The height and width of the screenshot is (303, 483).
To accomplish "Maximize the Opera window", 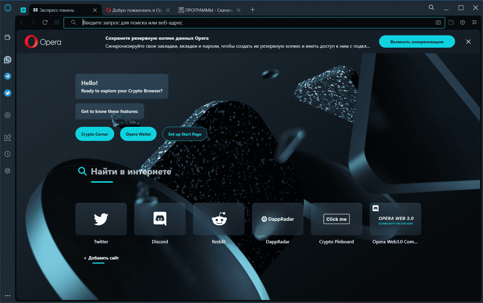I will tap(461, 8).
